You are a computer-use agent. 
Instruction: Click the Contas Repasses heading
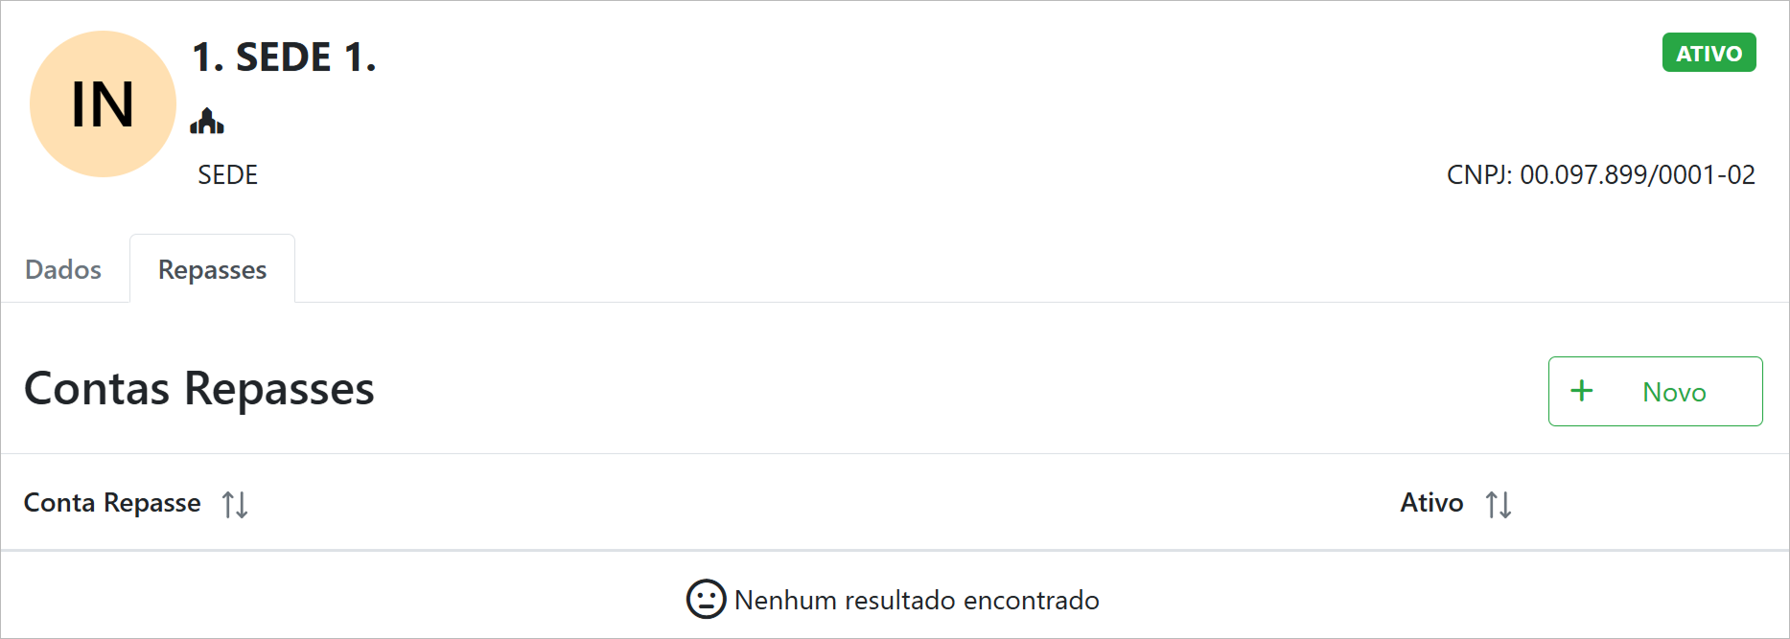point(198,389)
